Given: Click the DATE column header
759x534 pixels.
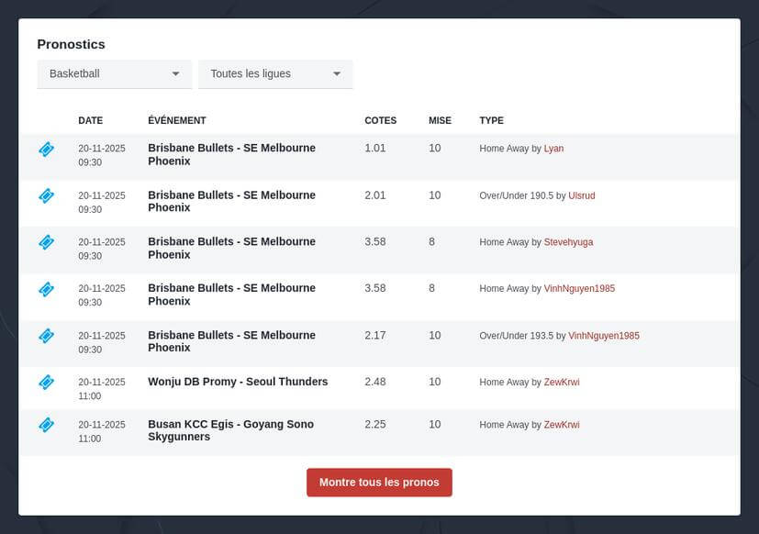Looking at the screenshot, I should [90, 121].
